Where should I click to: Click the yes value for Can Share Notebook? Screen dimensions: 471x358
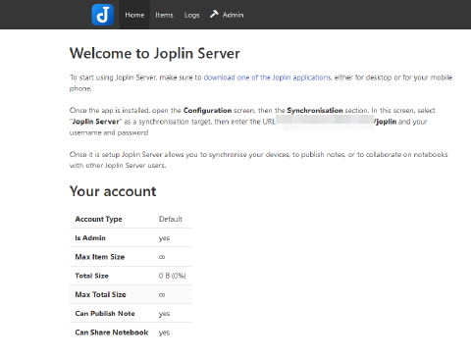(164, 332)
